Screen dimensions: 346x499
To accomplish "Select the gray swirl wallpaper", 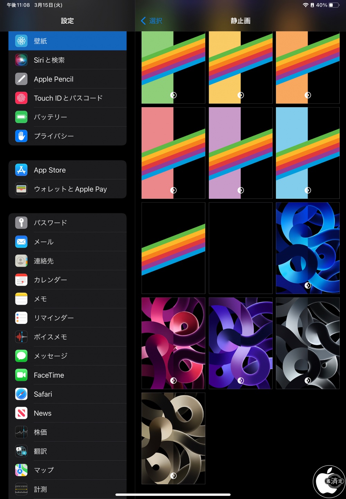I will 308,343.
